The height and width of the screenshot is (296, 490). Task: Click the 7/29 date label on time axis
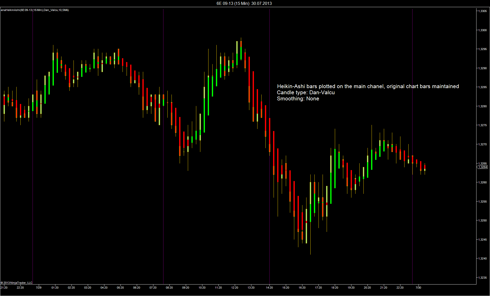click(x=39, y=288)
